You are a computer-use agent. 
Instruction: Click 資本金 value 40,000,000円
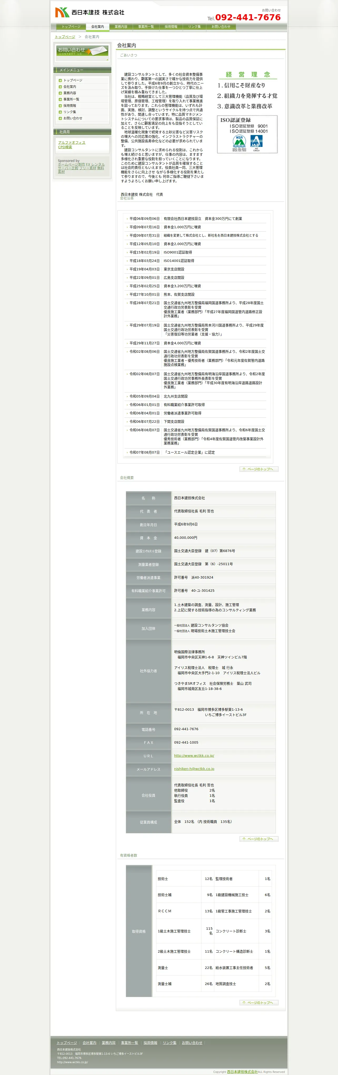186,537
